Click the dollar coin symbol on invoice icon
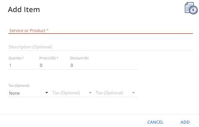The height and width of the screenshot is (127, 199). (193, 10)
